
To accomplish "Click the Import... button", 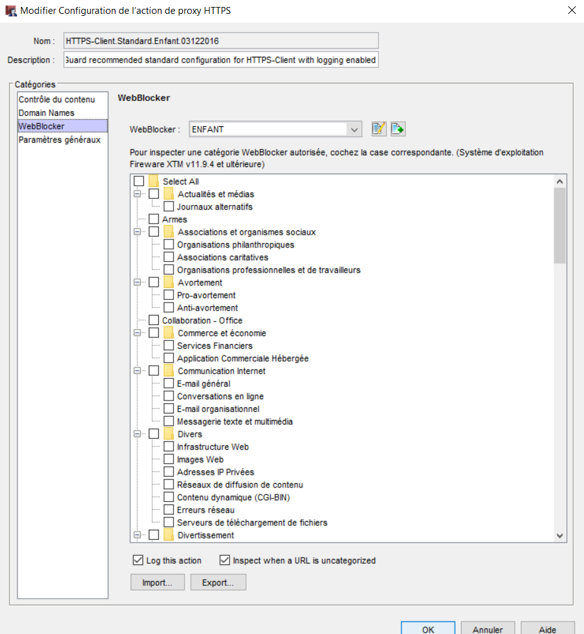I will point(158,582).
